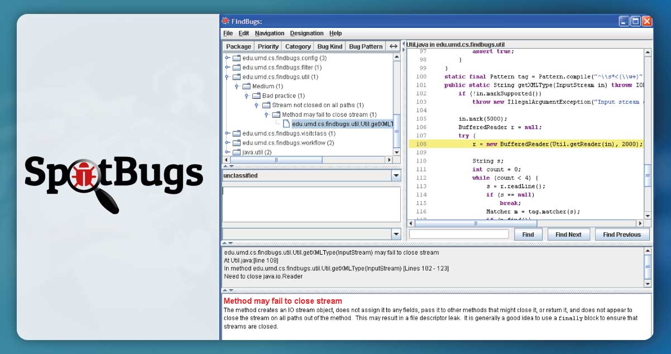Open the Navigation menu
671x354 pixels.
(270, 34)
